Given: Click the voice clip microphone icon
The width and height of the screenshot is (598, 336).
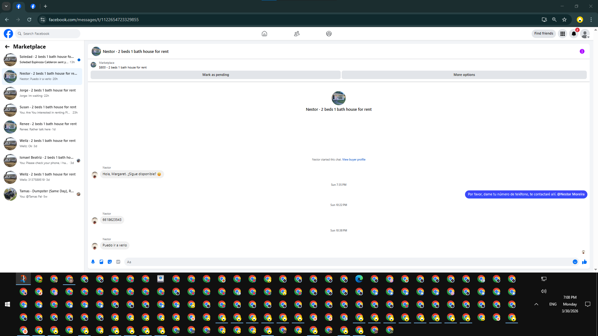Looking at the screenshot, I should click(x=93, y=262).
